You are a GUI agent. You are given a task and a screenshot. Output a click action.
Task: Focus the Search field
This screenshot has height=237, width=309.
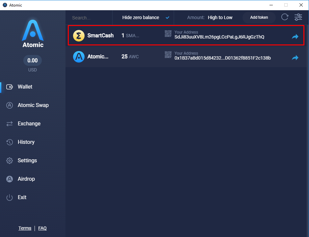(x=89, y=18)
